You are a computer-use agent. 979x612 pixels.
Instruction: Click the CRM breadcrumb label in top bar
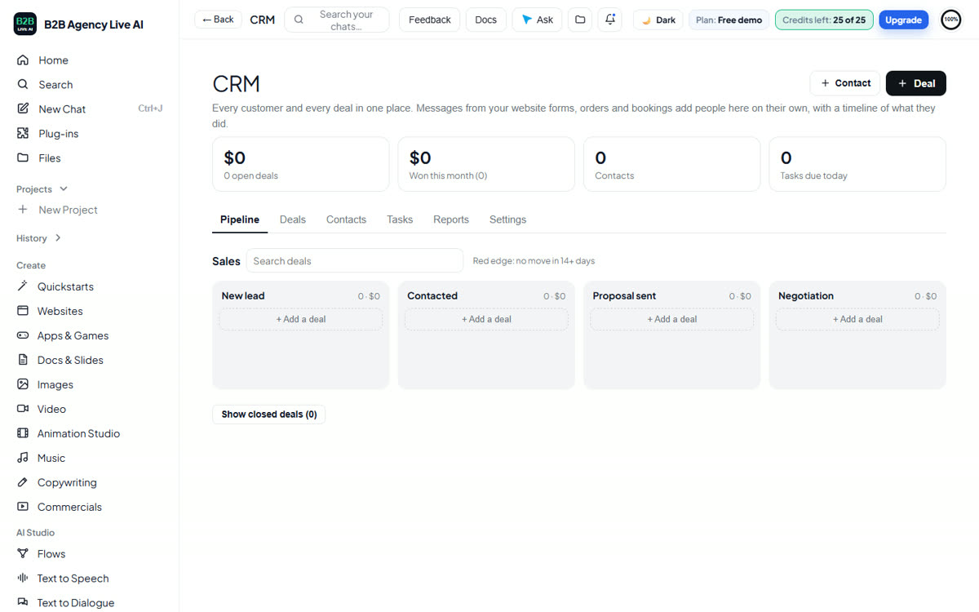[x=262, y=20]
